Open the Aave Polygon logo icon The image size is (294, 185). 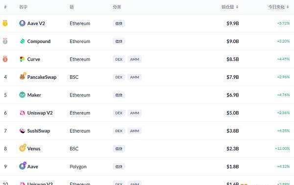[23, 166]
